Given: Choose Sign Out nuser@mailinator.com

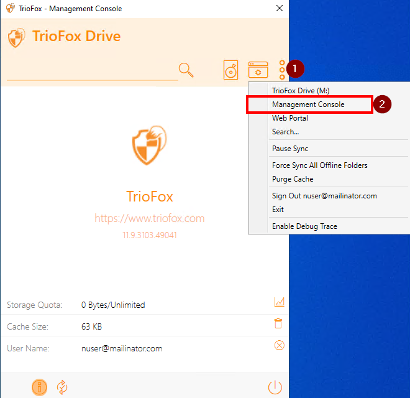Looking at the screenshot, I should click(x=329, y=196).
